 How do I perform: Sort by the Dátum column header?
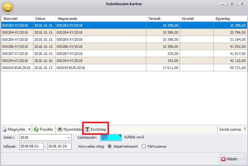(44, 19)
